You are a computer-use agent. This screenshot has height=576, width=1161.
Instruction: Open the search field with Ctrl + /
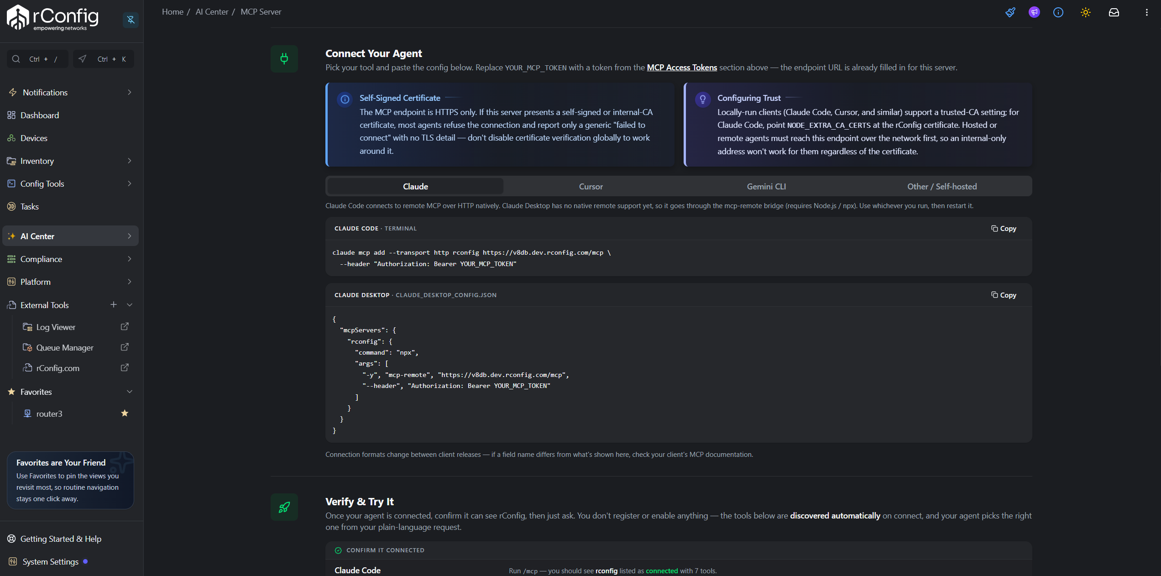point(37,59)
